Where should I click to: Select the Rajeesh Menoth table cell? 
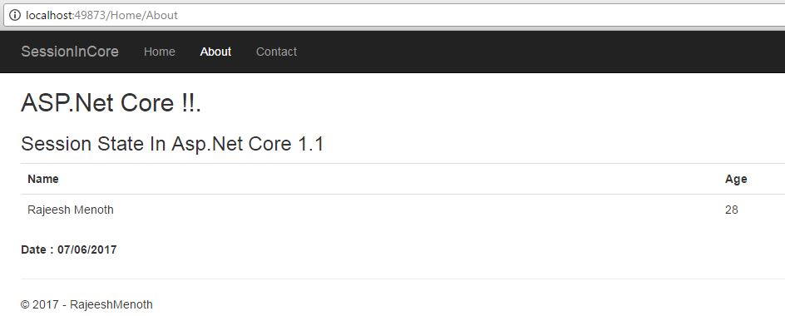pos(71,210)
